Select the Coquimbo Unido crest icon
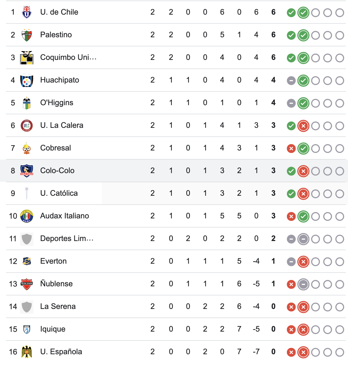The width and height of the screenshot is (348, 365). pos(27,58)
